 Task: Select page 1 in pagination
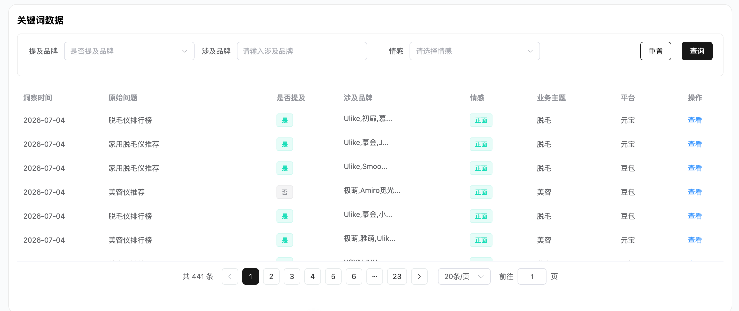pyautogui.click(x=250, y=276)
